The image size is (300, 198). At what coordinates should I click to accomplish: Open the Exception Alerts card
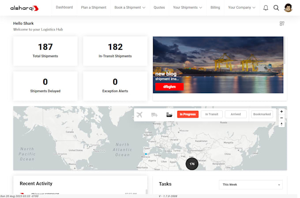(115, 86)
